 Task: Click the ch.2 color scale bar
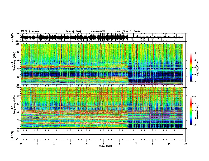[x=191, y=111]
